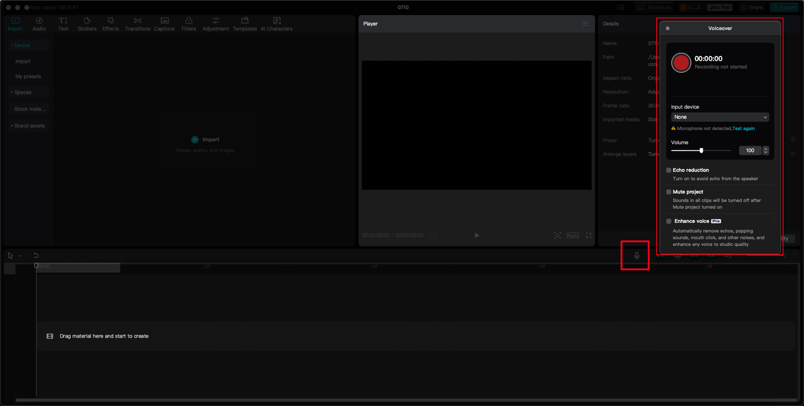This screenshot has height=406, width=804.
Task: Click the orange user account avatar
Action: pos(683,8)
